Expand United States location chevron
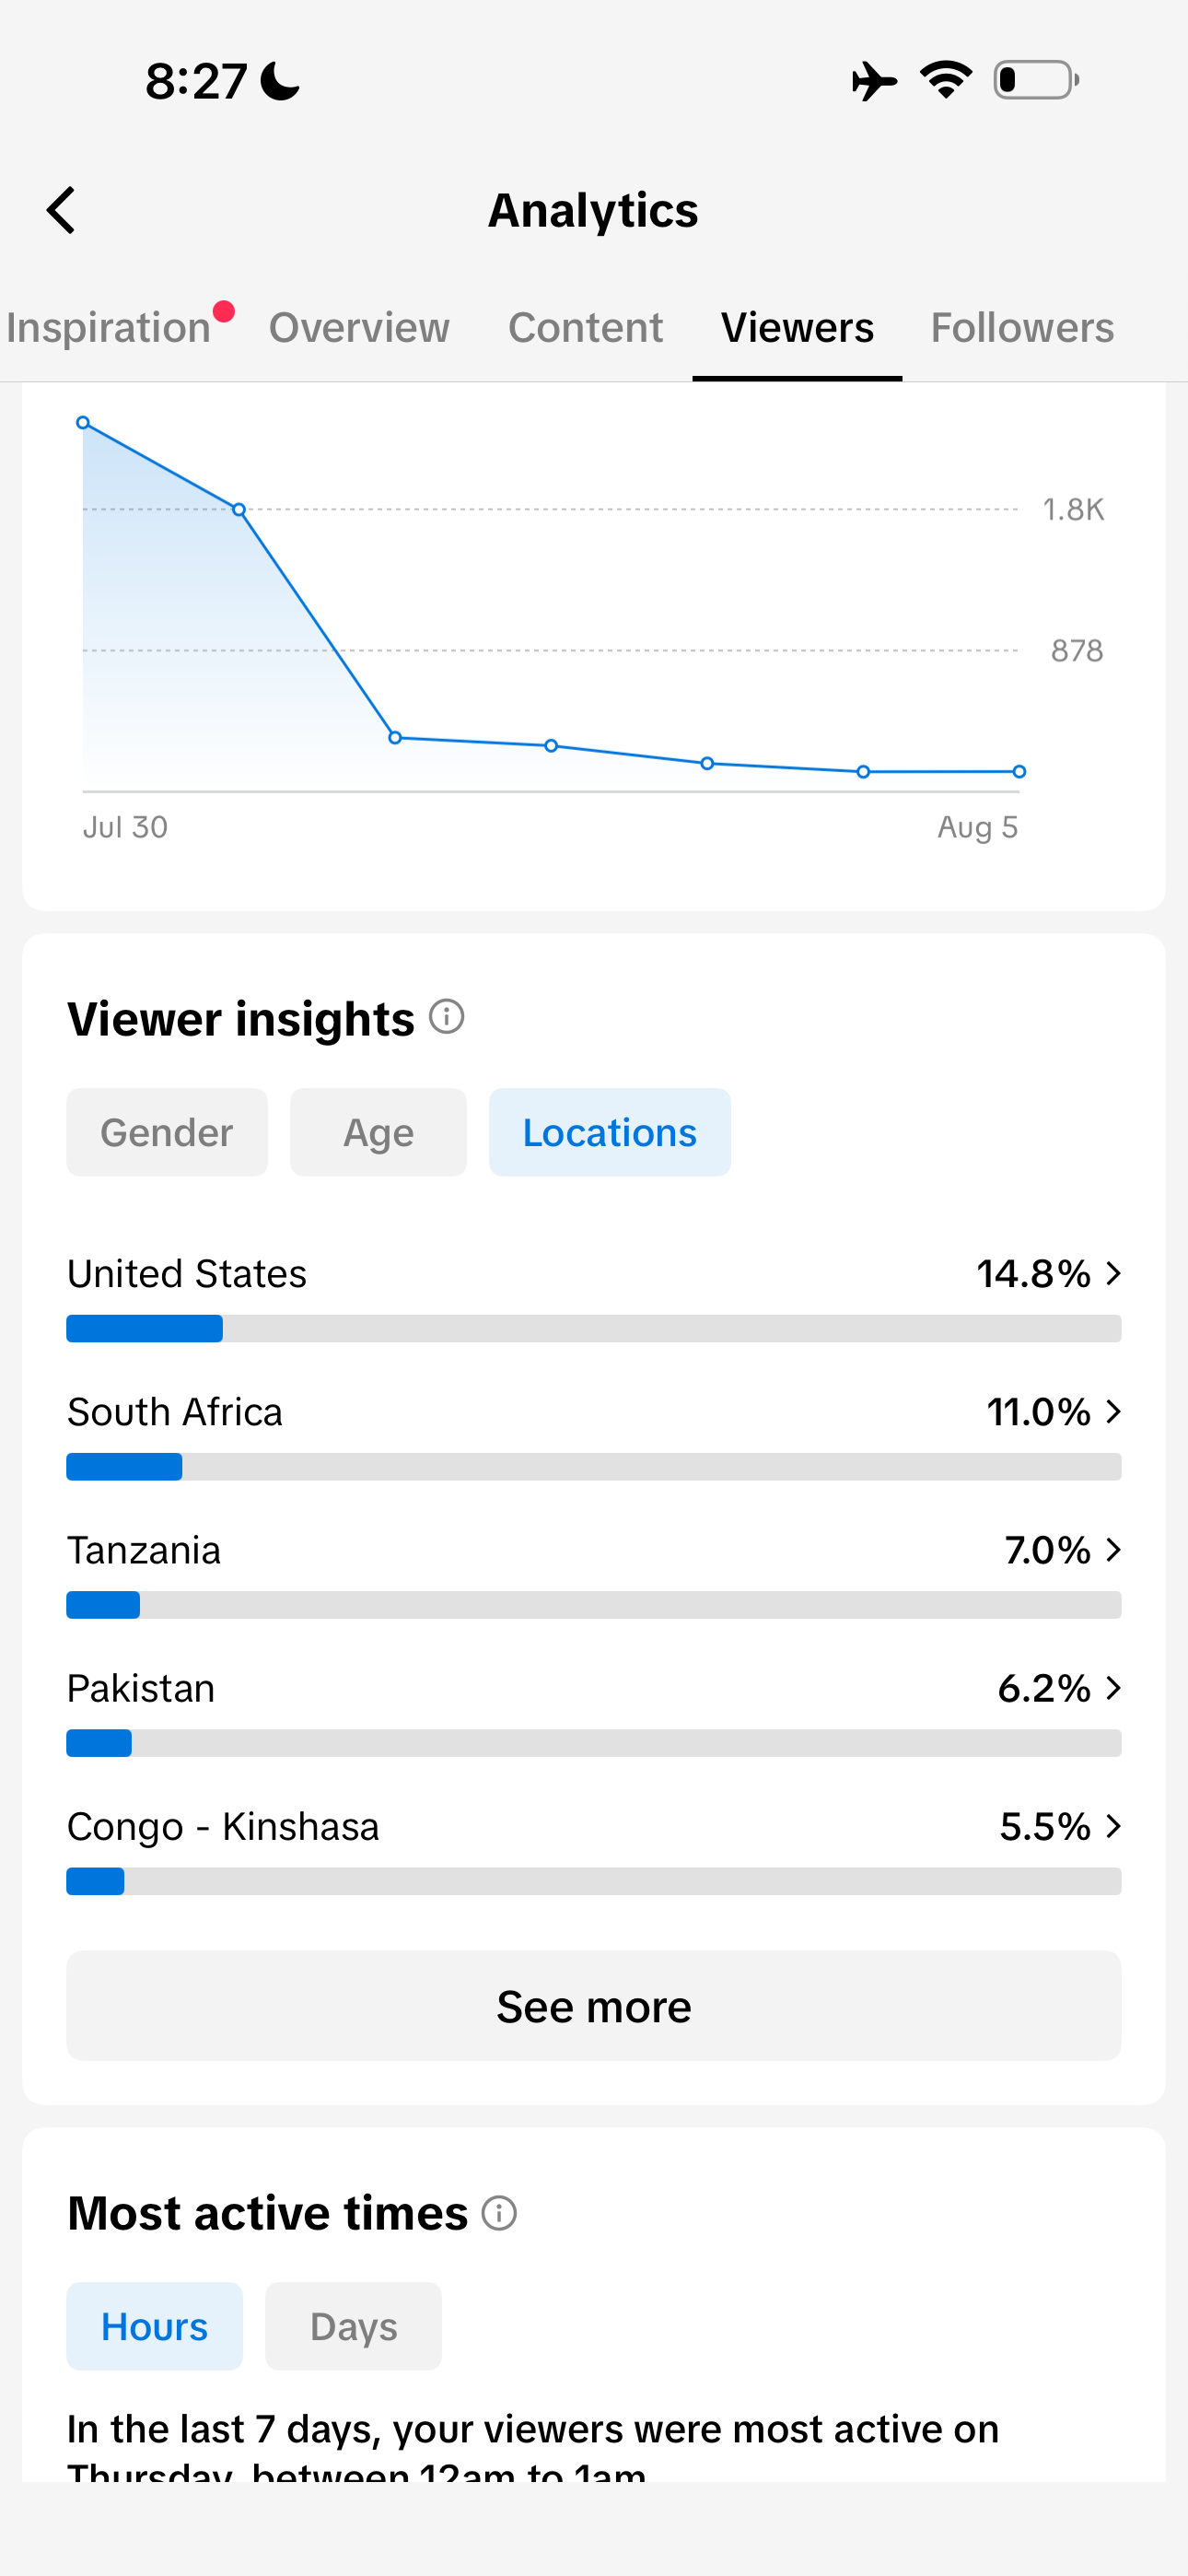 (x=1113, y=1273)
